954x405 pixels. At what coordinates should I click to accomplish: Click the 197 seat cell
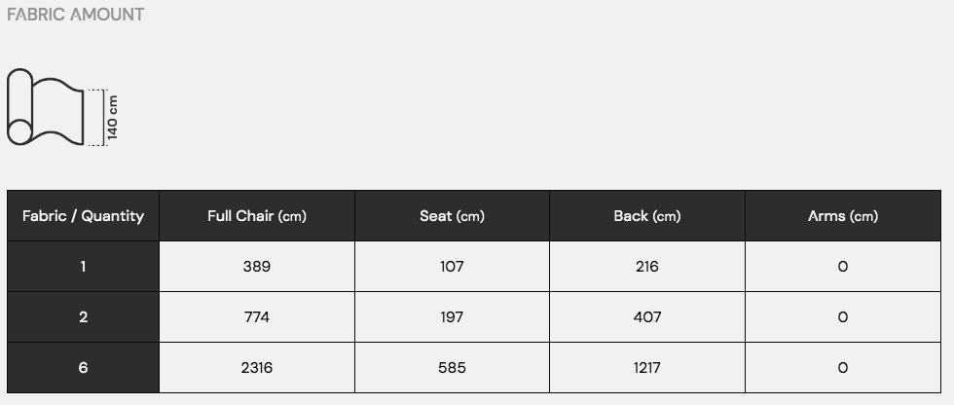(x=452, y=317)
